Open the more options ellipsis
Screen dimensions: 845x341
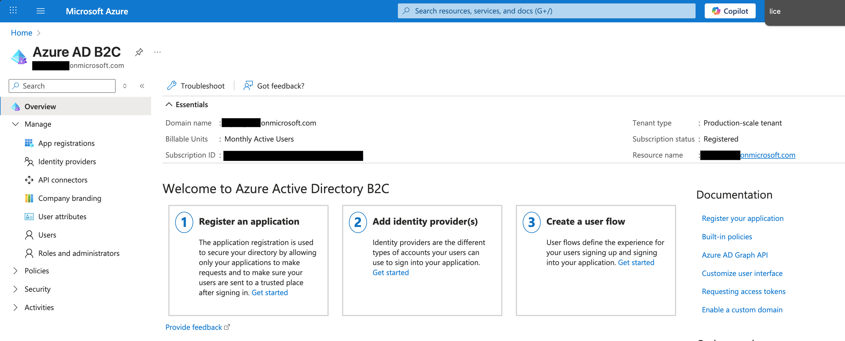point(157,52)
